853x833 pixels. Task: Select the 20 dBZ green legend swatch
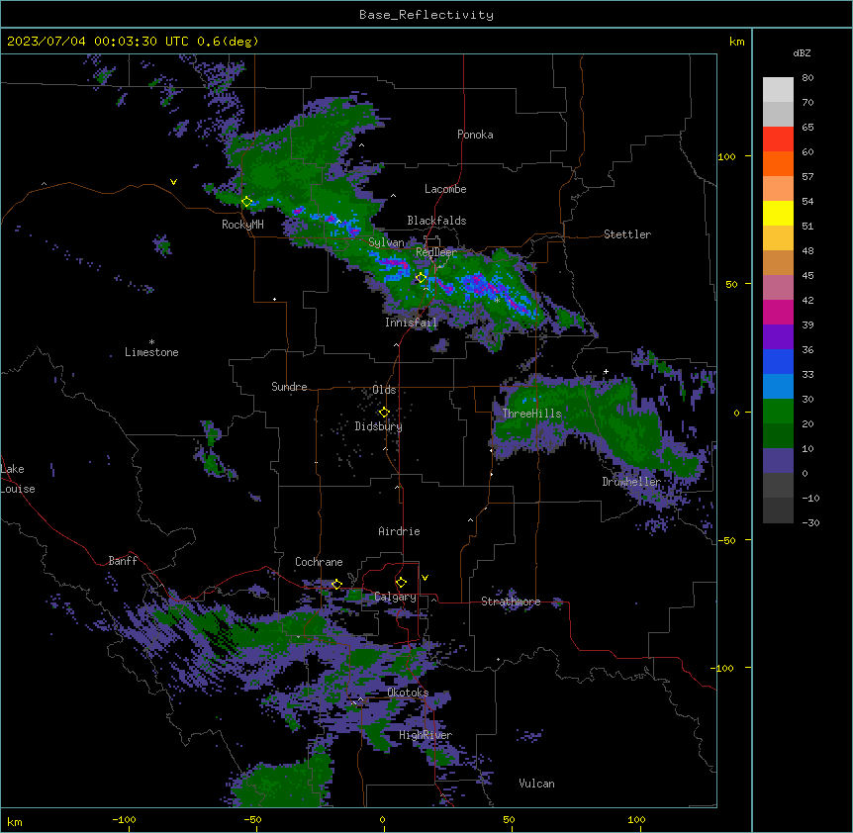(778, 412)
